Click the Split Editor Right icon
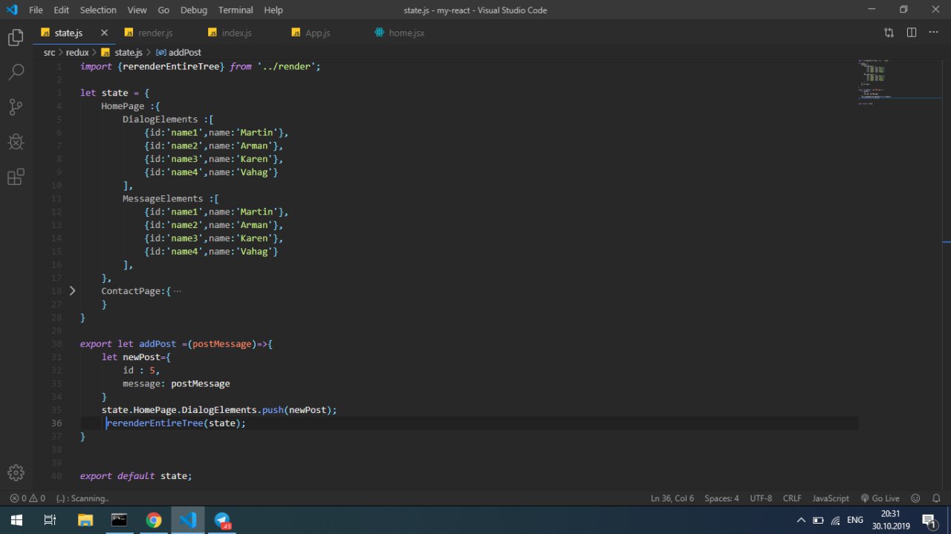Viewport: 951px width, 534px height. tap(912, 33)
